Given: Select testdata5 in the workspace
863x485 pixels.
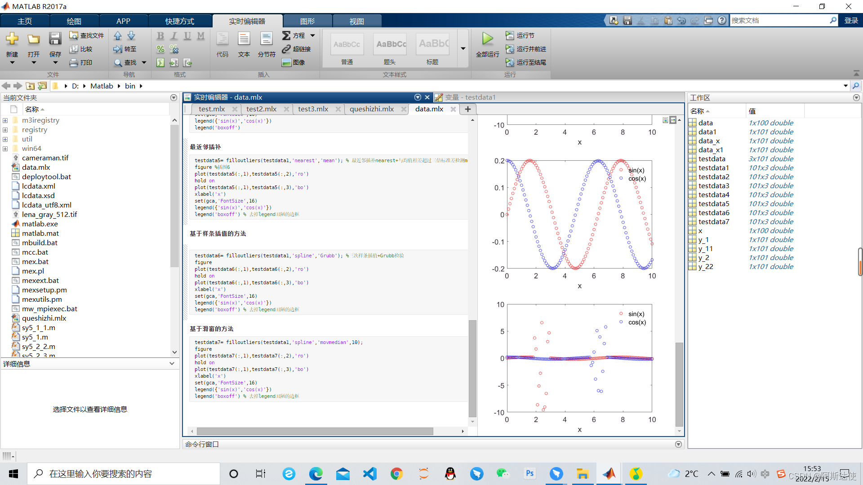Looking at the screenshot, I should pyautogui.click(x=714, y=204).
